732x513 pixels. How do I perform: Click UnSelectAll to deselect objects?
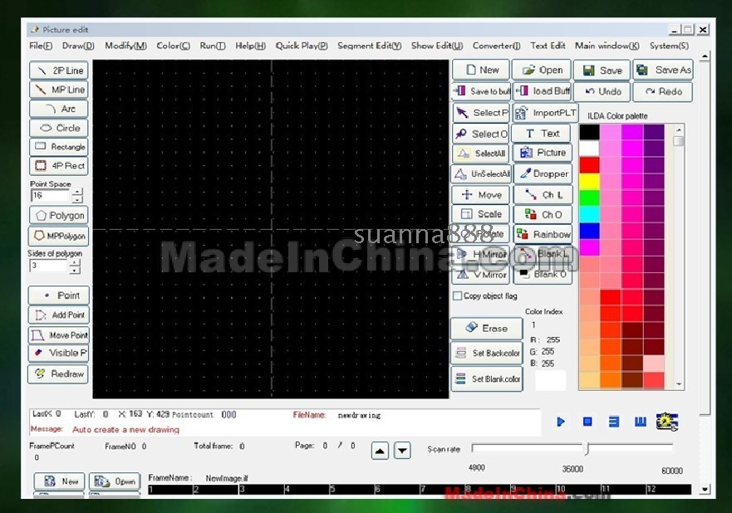coord(481,174)
